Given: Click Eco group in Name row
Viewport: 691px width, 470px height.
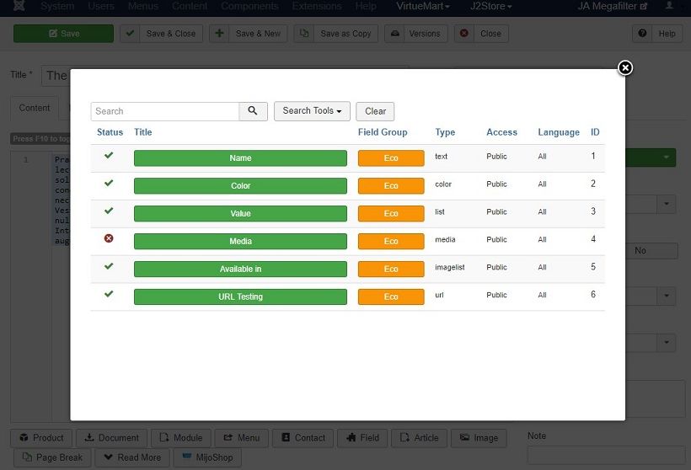Looking at the screenshot, I should point(391,158).
